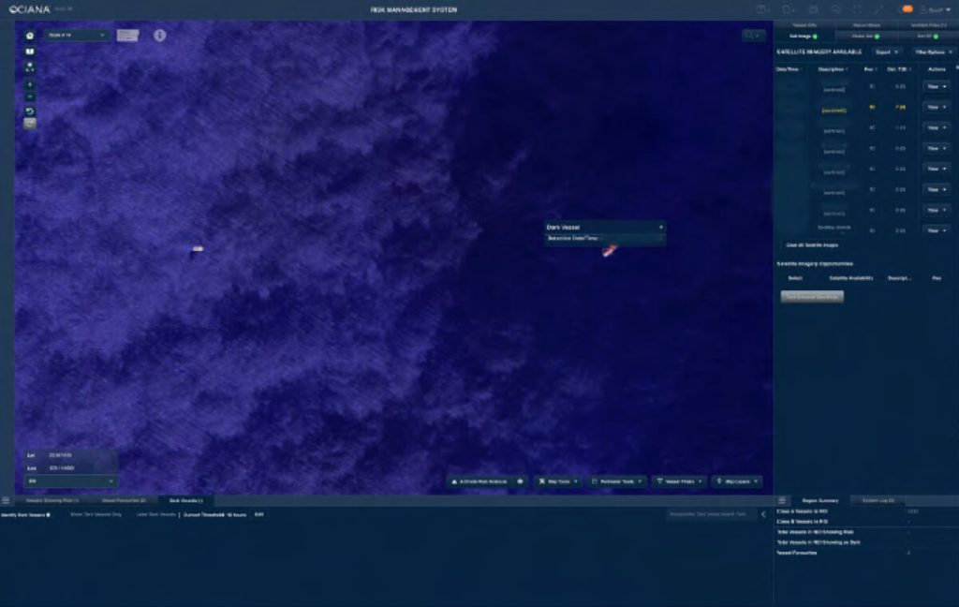This screenshot has width=959, height=607.
Task: Open the Map Tools dropdown
Action: point(557,481)
